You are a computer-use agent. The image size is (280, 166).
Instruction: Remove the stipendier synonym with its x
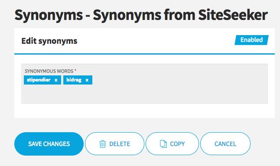[56, 80]
